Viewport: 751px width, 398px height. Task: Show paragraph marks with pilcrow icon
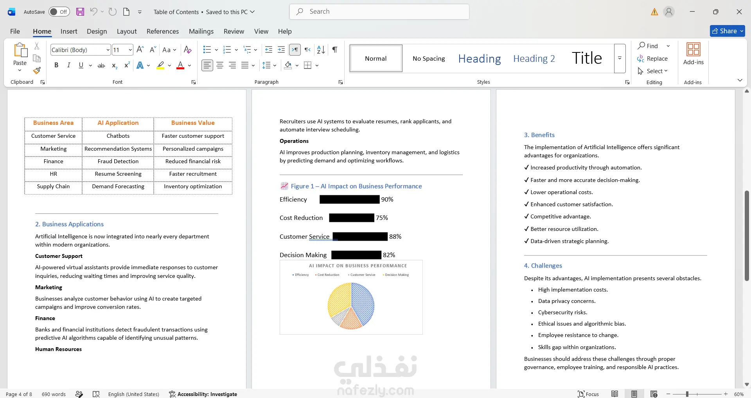click(335, 50)
